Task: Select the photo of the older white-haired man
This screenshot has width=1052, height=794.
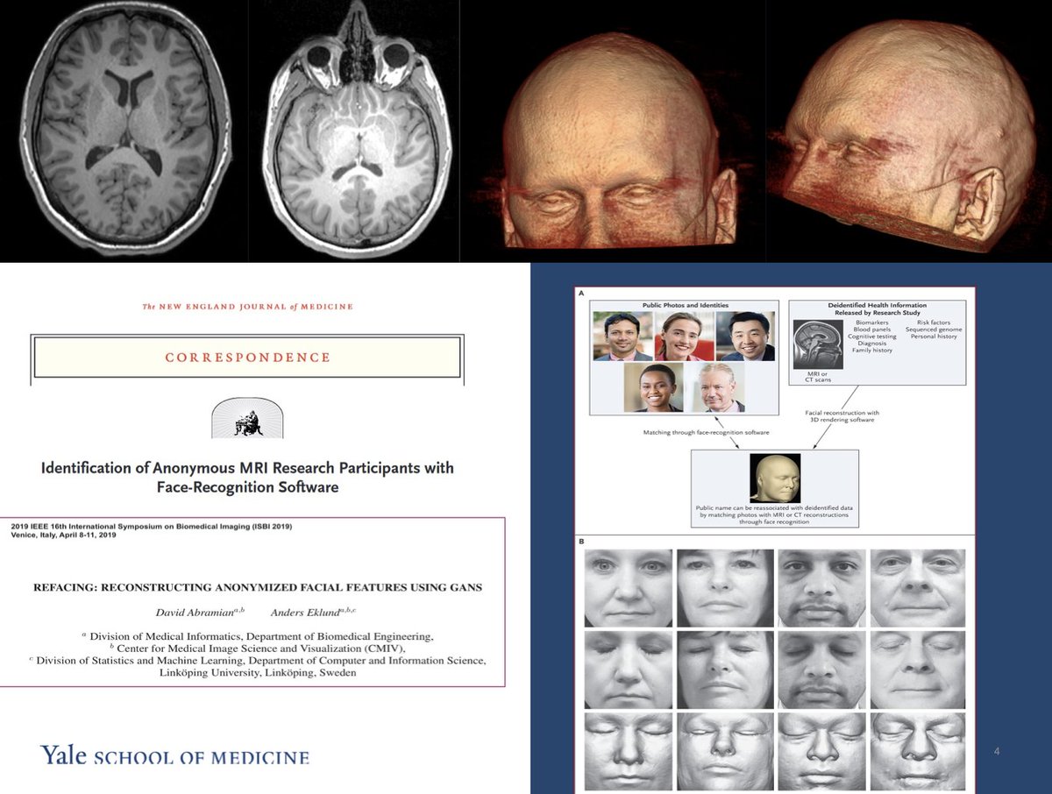Action: point(715,387)
